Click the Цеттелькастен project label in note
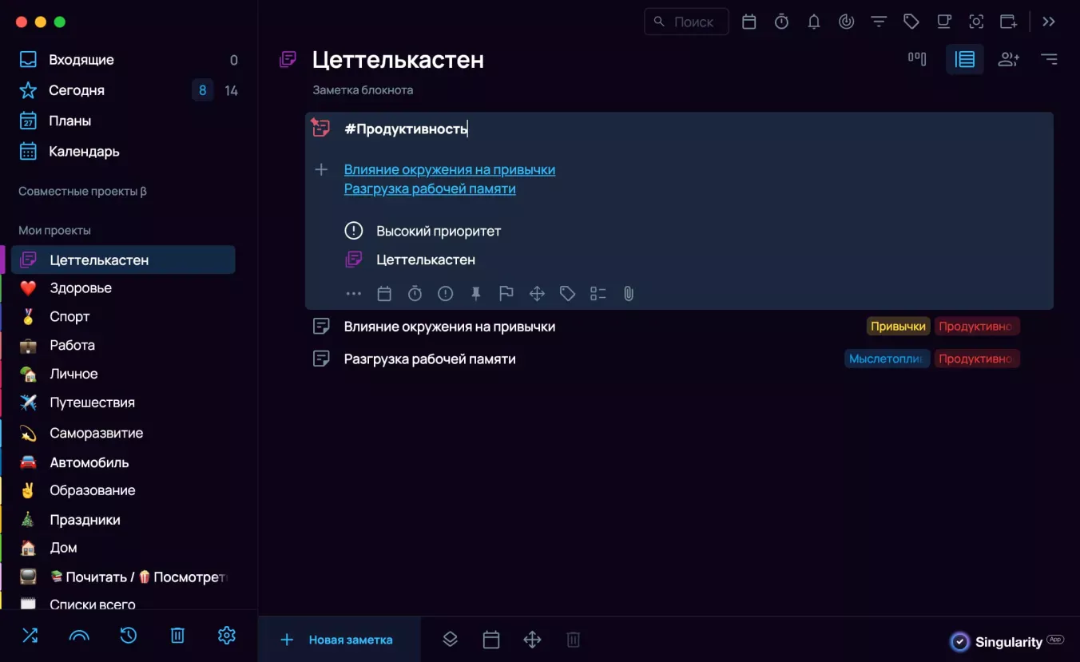The height and width of the screenshot is (662, 1080). 426,260
